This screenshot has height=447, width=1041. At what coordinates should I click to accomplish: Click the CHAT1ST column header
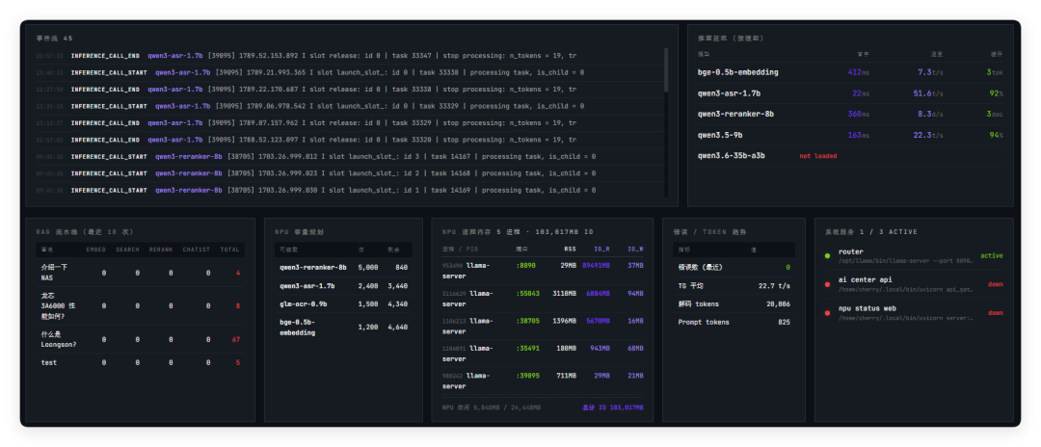[x=197, y=250]
